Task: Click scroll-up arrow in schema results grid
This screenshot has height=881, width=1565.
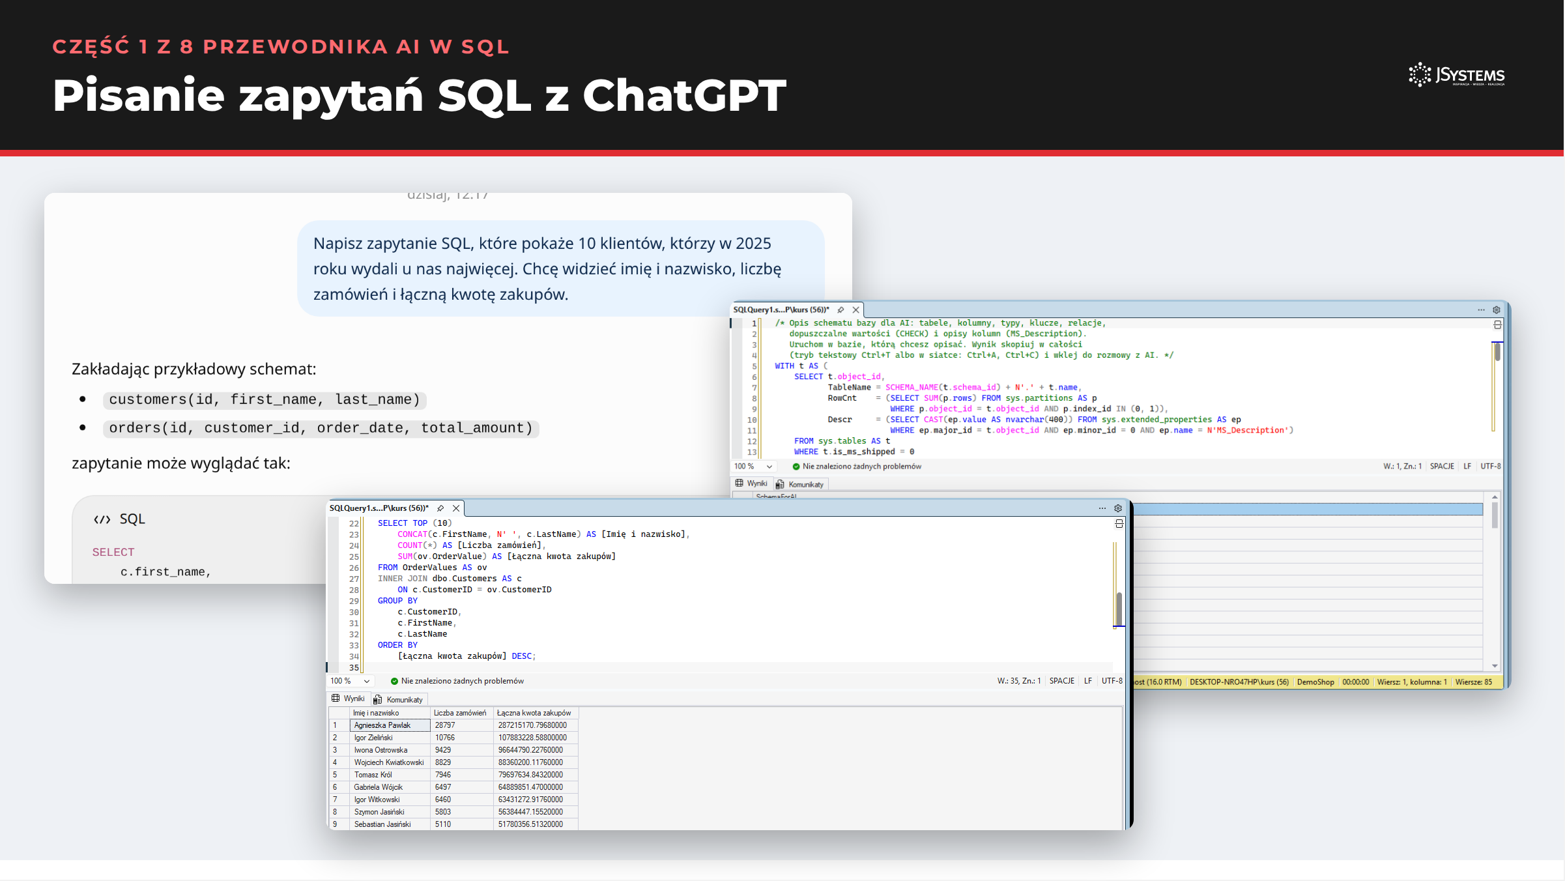Action: [x=1495, y=497]
